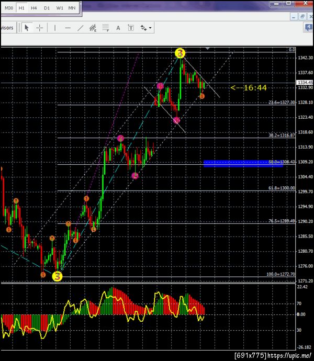Switch chart to W1 weekly timeframe
Image resolution: width=314 pixels, height=361 pixels.
coord(60,8)
